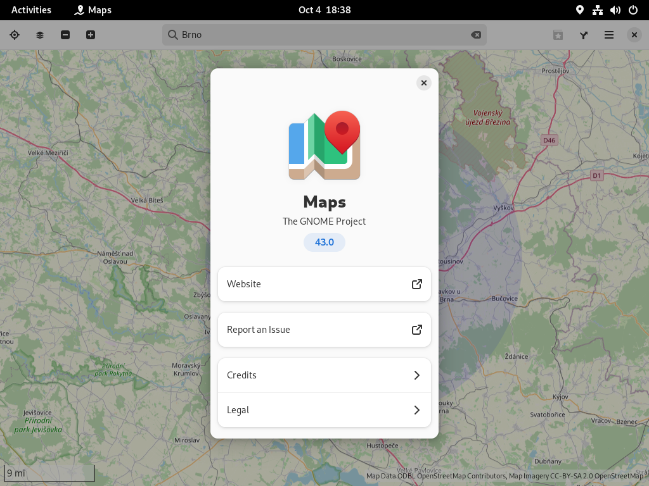Expand the Legal row
The image size is (649, 486).
[324, 410]
